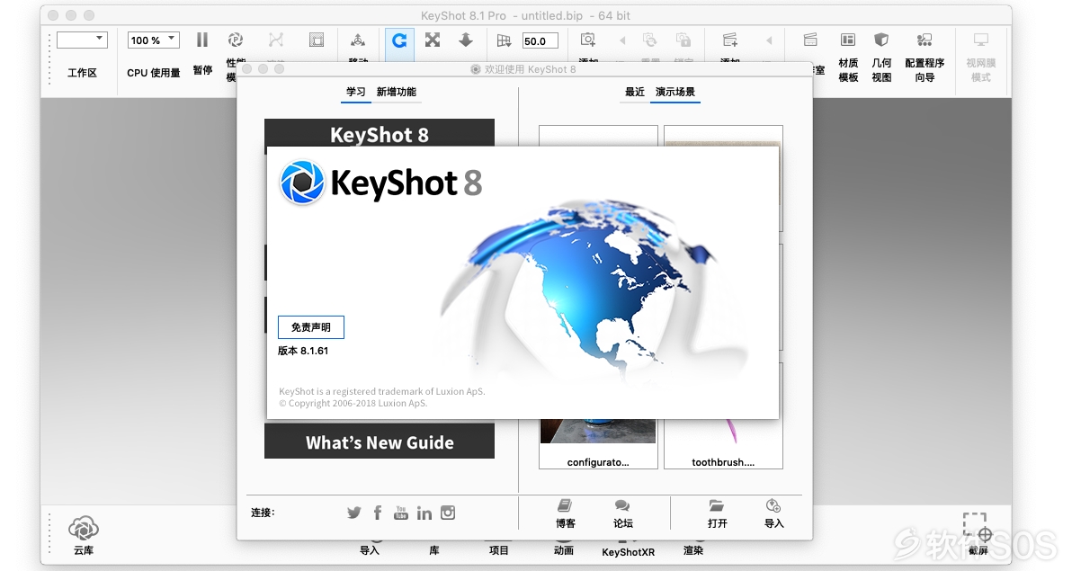Click the dark KeyShot 8 banner
The height and width of the screenshot is (571, 1072).
(x=380, y=133)
